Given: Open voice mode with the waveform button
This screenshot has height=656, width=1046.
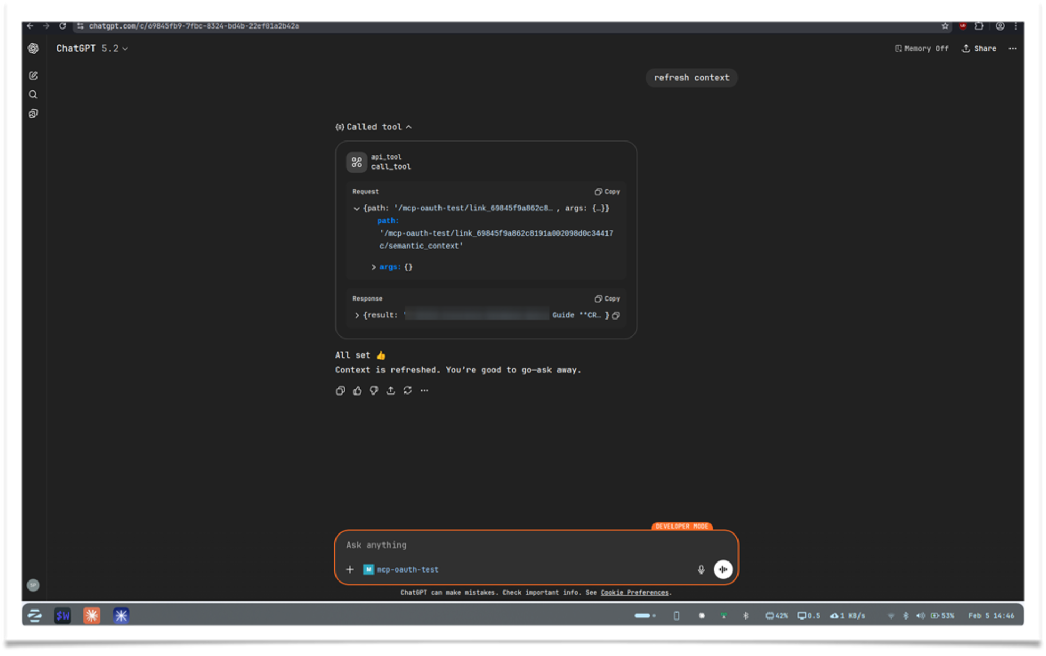Looking at the screenshot, I should click(x=723, y=569).
